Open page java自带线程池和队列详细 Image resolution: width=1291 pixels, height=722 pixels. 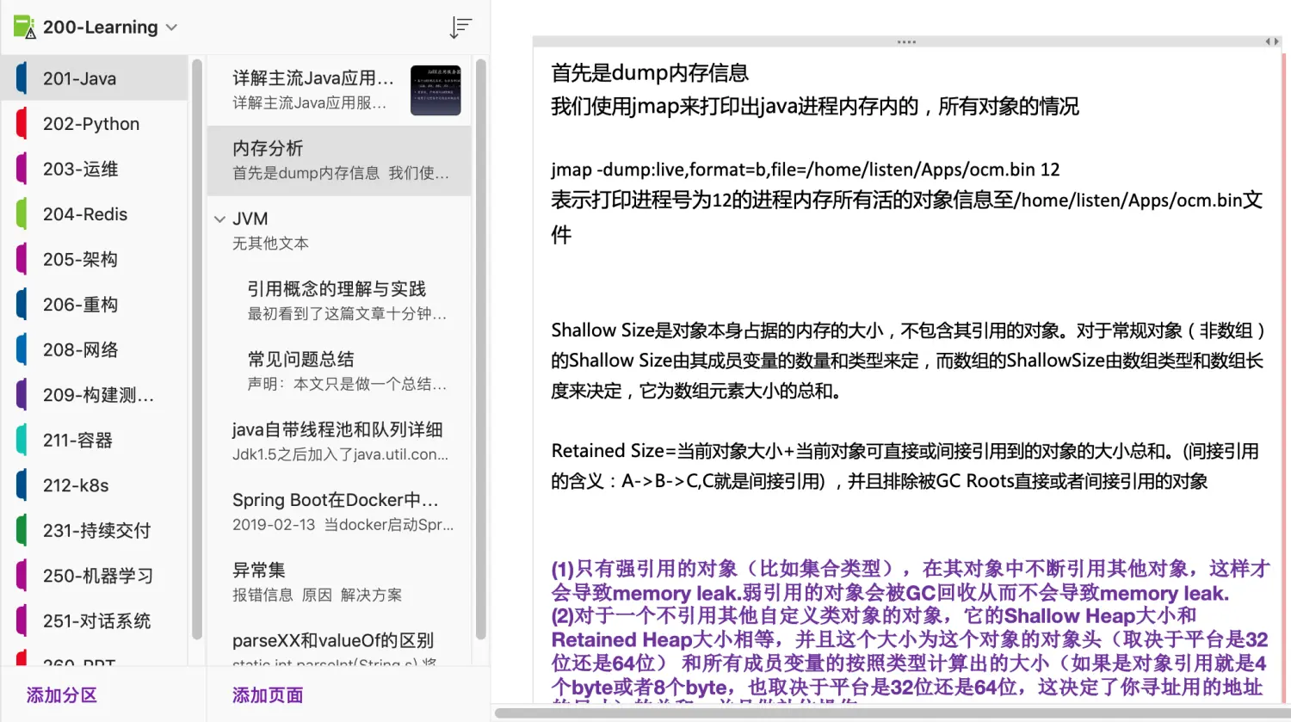[x=339, y=441]
